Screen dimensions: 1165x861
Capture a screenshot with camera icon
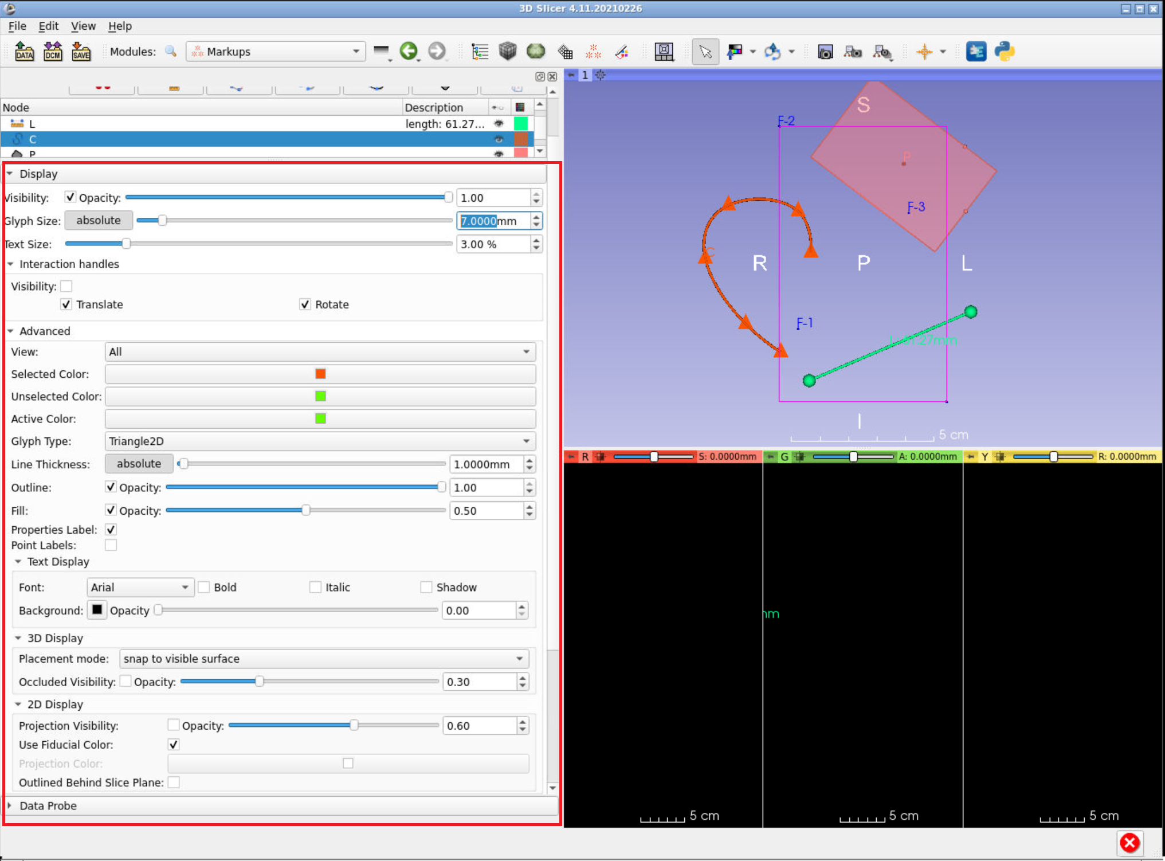point(825,52)
